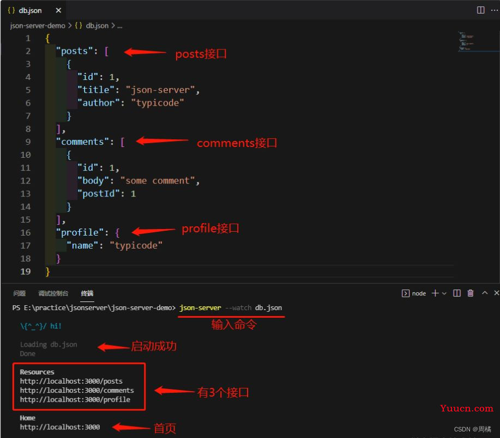Click the Loading db.json terminal line
Image resolution: width=500 pixels, height=438 pixels.
(49, 344)
